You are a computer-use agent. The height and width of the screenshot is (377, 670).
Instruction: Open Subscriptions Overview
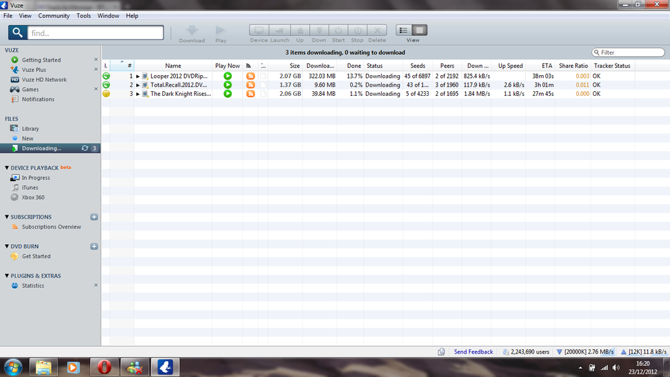51,227
